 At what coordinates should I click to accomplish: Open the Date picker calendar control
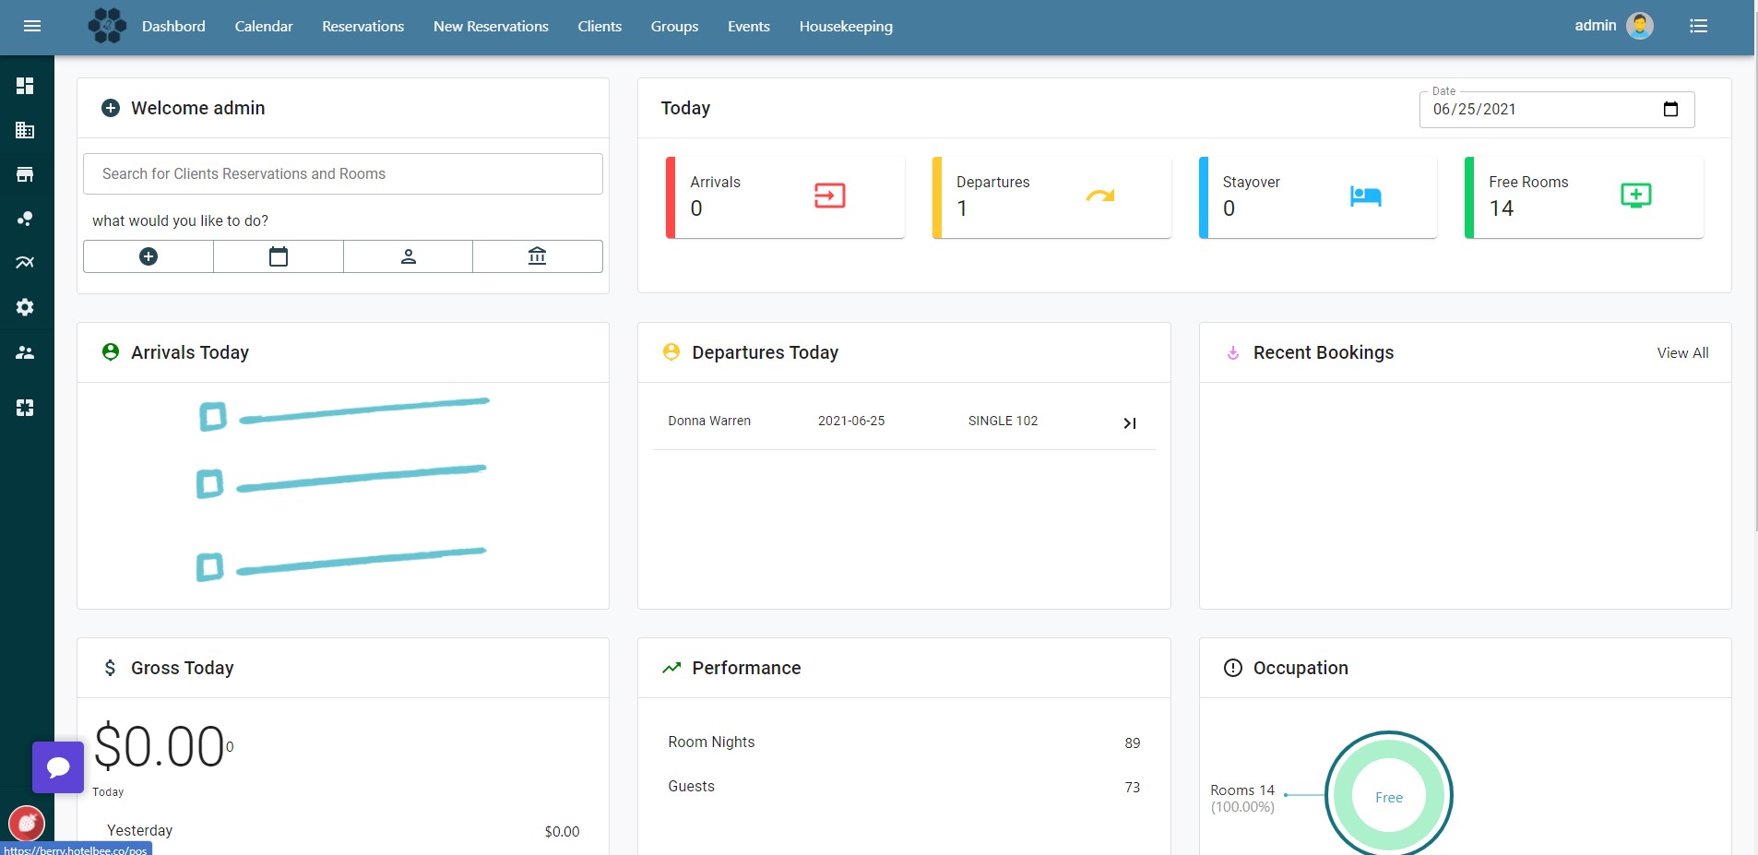(x=1671, y=109)
